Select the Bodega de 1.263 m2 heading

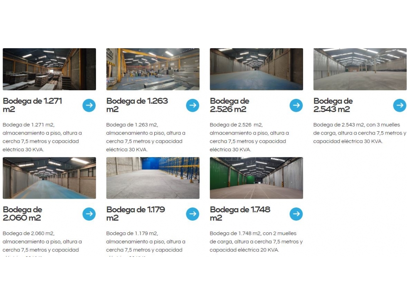pyautogui.click(x=137, y=105)
